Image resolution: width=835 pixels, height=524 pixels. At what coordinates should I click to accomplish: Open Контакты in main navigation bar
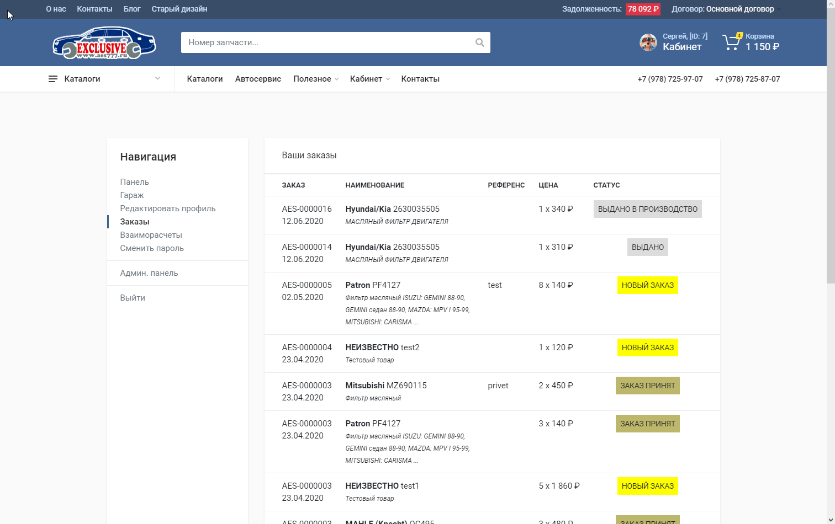[x=420, y=79]
